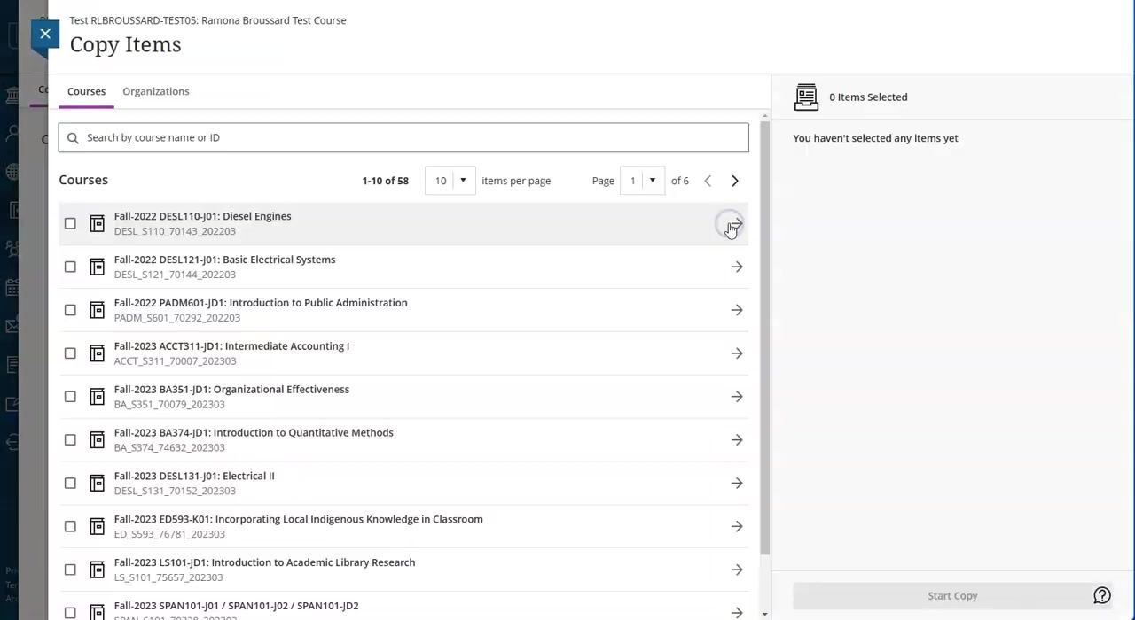Click the Electrical II course icon

(98, 484)
